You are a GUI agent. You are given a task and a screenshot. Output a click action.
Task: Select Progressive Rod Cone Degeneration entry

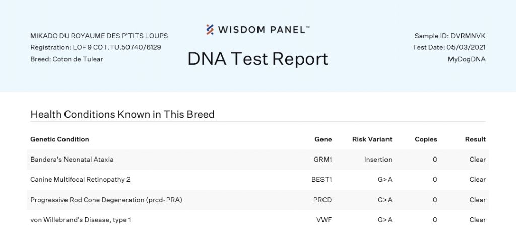106,200
